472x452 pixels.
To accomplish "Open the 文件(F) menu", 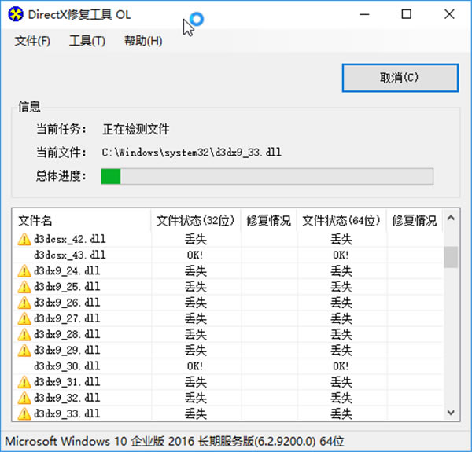I will click(x=32, y=41).
